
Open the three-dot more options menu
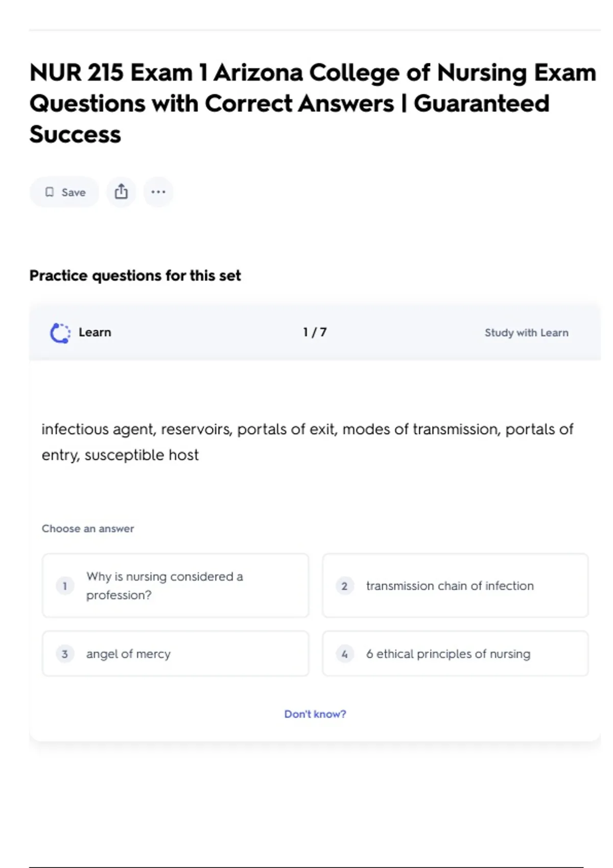coord(158,192)
